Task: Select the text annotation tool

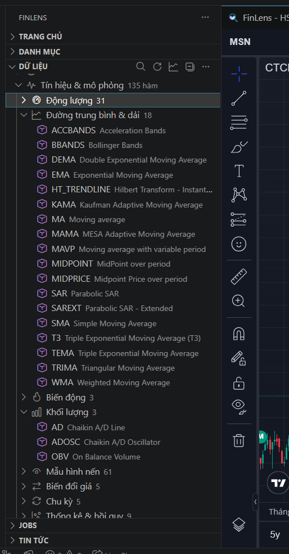Action: (x=239, y=171)
